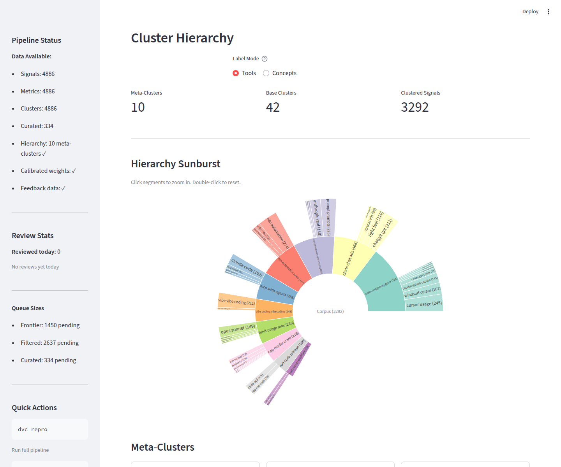Image resolution: width=561 pixels, height=467 pixels.
Task: Click the dvc repro command block
Action: click(50, 429)
